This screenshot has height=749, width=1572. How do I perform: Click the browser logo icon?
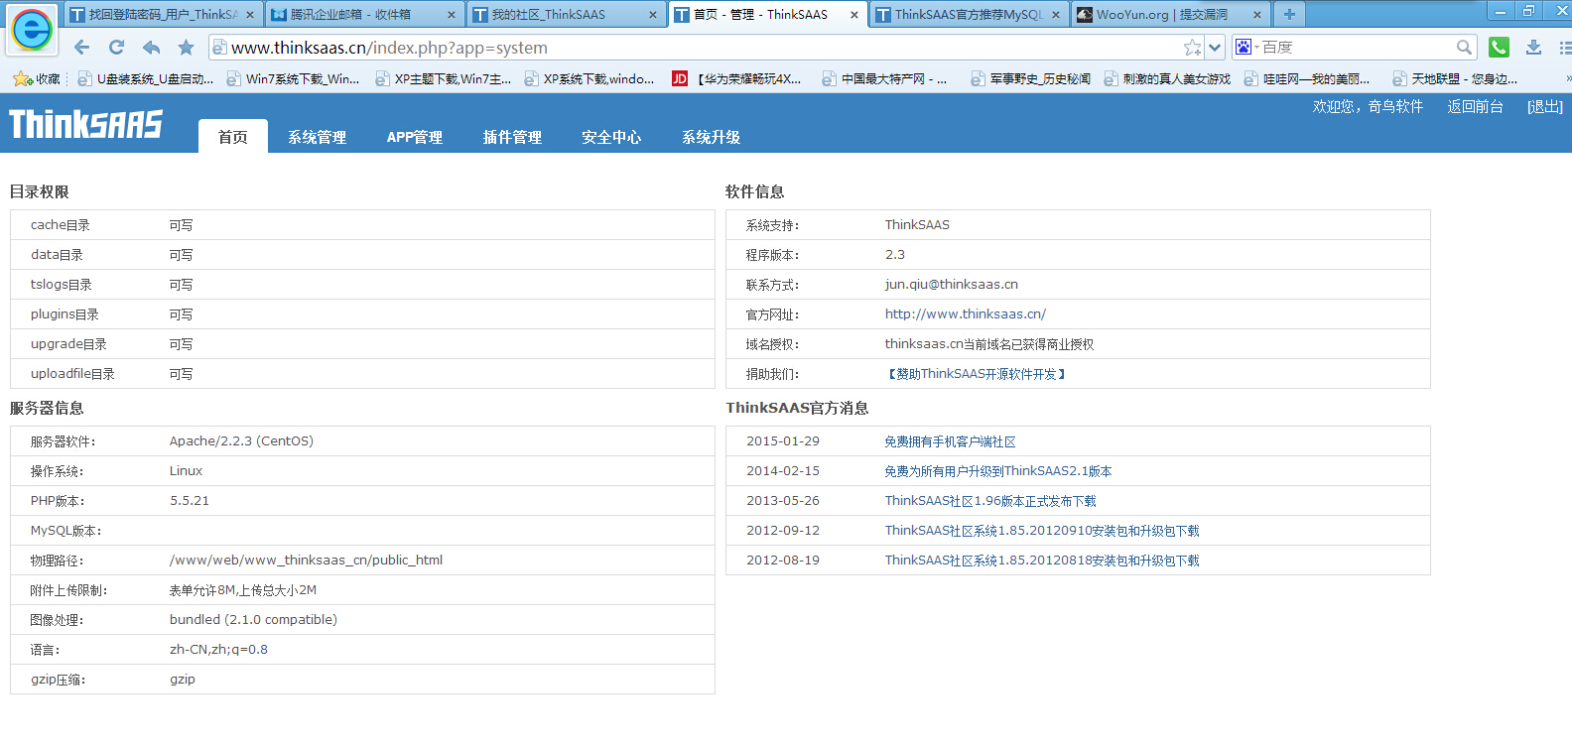[x=32, y=30]
